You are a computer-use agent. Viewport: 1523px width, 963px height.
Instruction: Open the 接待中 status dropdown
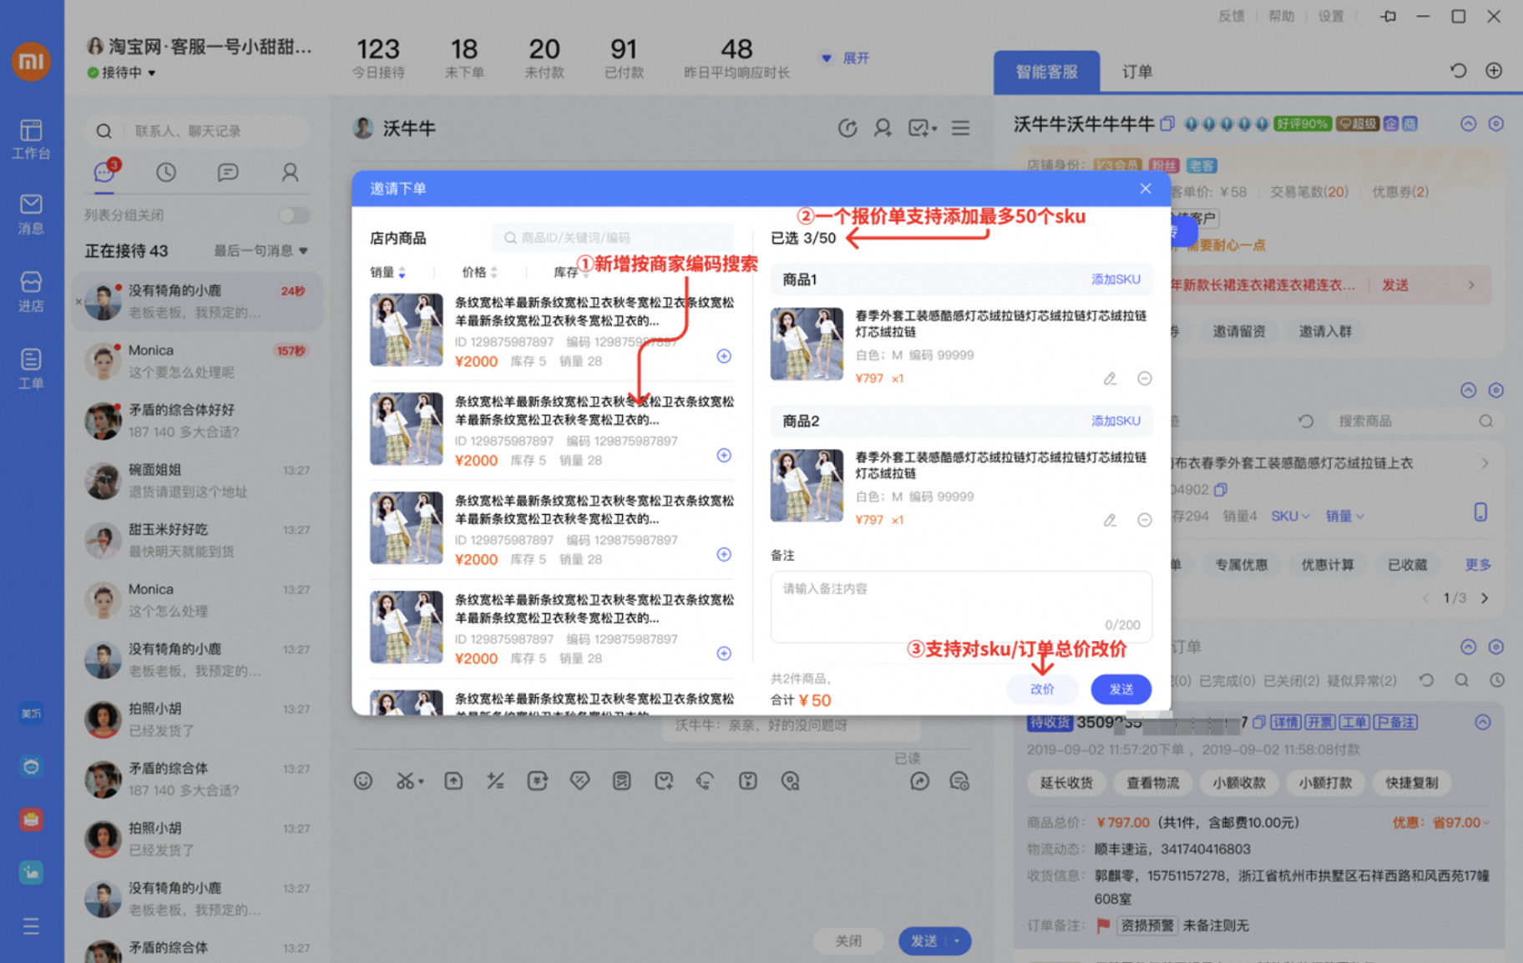click(122, 73)
